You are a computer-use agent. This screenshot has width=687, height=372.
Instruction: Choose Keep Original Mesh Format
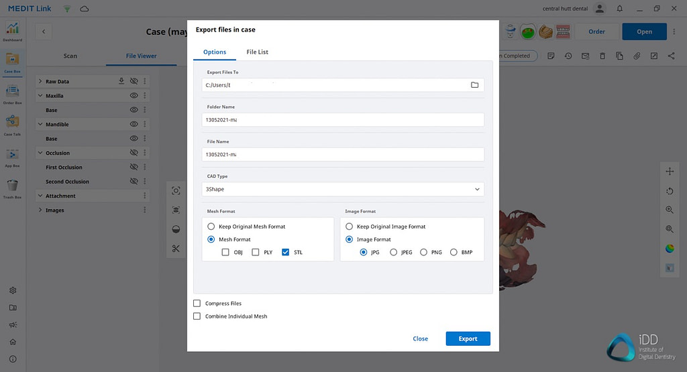click(211, 227)
